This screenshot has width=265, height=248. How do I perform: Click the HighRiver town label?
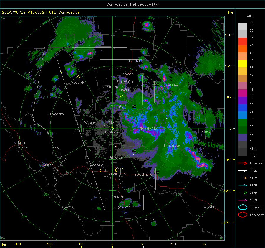(x=122, y=207)
